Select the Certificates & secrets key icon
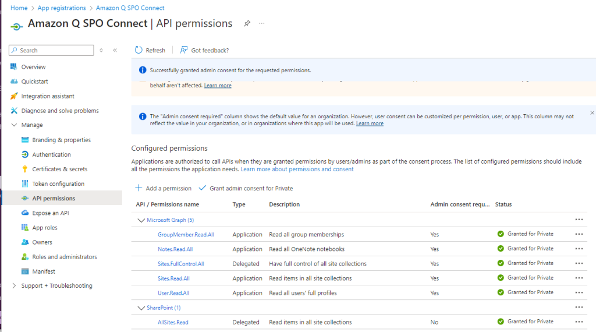This screenshot has width=596, height=332. (25, 169)
